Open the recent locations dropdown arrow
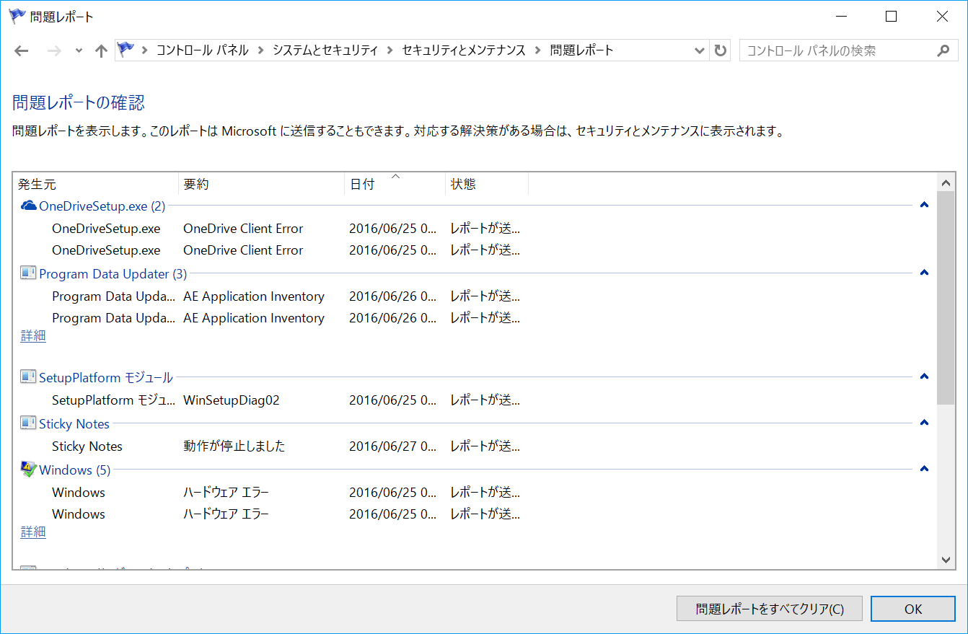Image resolution: width=968 pixels, height=634 pixels. tap(79, 50)
